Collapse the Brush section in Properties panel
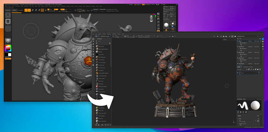The width and height of the screenshot is (268, 132). (239, 119)
